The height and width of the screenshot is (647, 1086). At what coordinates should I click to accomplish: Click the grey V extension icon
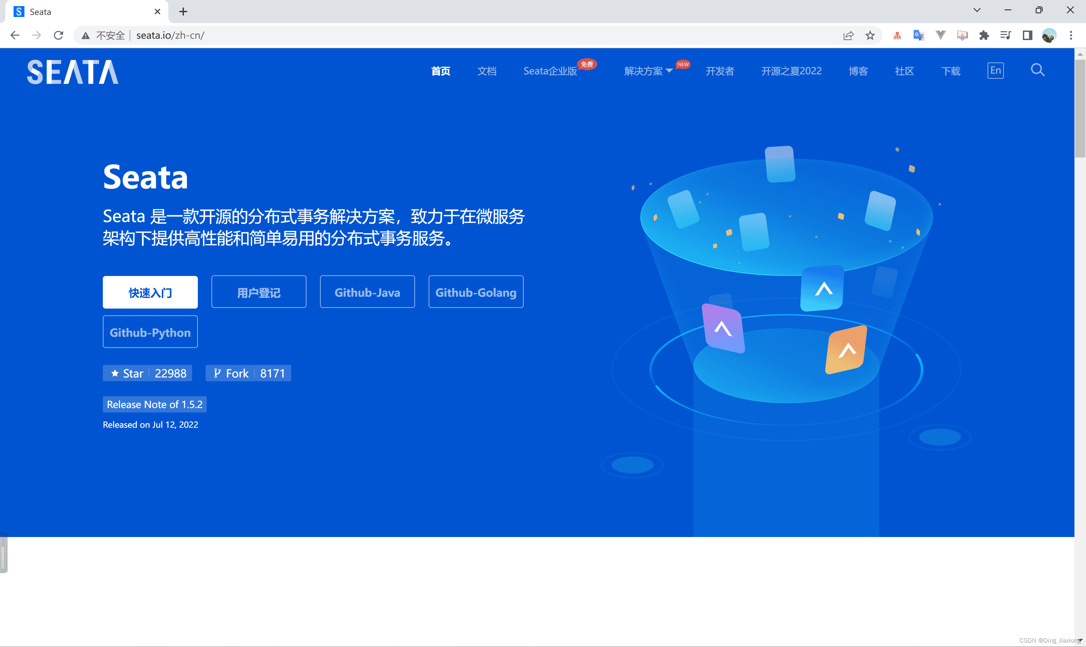[940, 35]
